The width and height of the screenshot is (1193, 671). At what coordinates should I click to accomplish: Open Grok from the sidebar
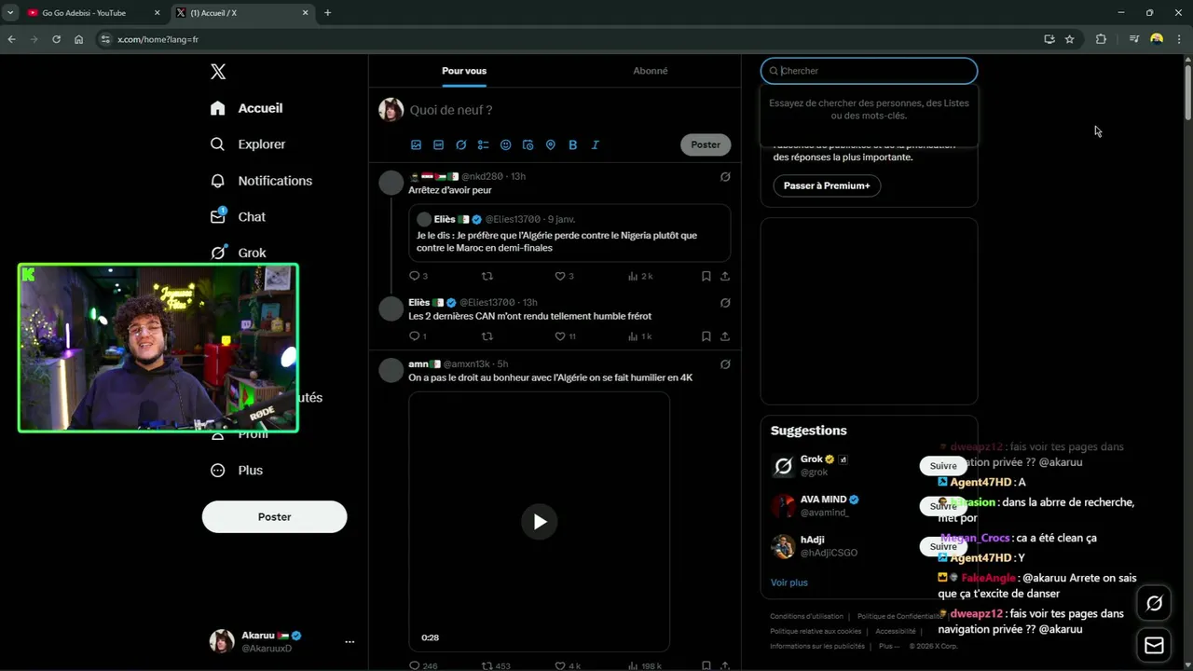click(239, 253)
